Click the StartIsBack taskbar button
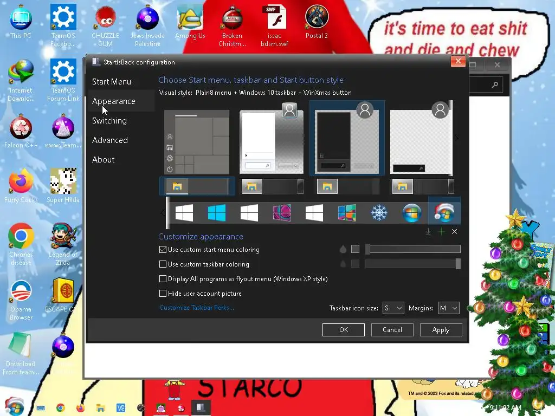 [201, 407]
